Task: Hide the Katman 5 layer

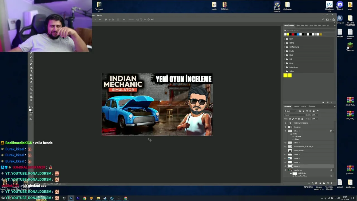Action: tap(285, 162)
